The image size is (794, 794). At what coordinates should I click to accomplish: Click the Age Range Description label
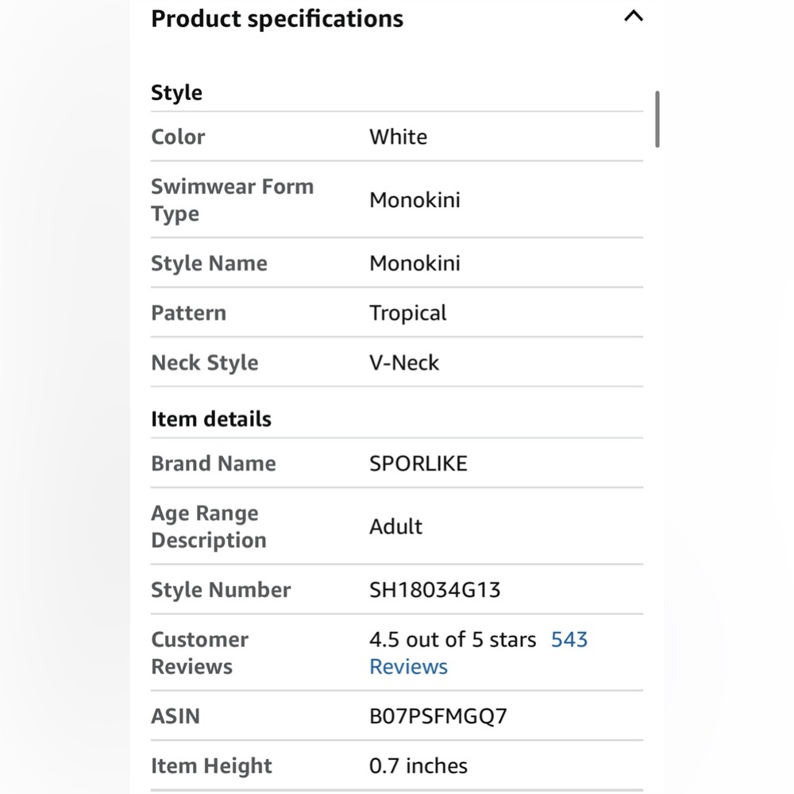[209, 526]
